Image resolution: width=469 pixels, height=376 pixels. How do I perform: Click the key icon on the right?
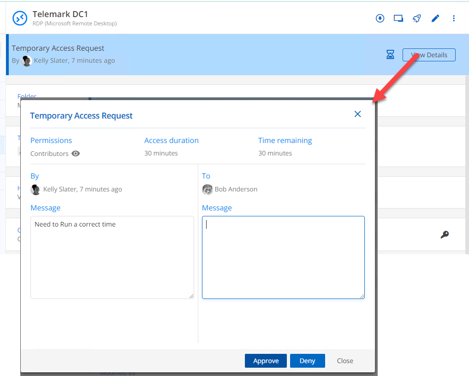pos(445,235)
